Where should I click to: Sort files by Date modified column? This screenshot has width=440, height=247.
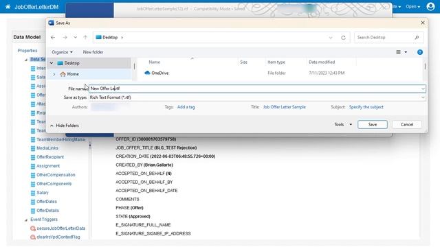[322, 62]
